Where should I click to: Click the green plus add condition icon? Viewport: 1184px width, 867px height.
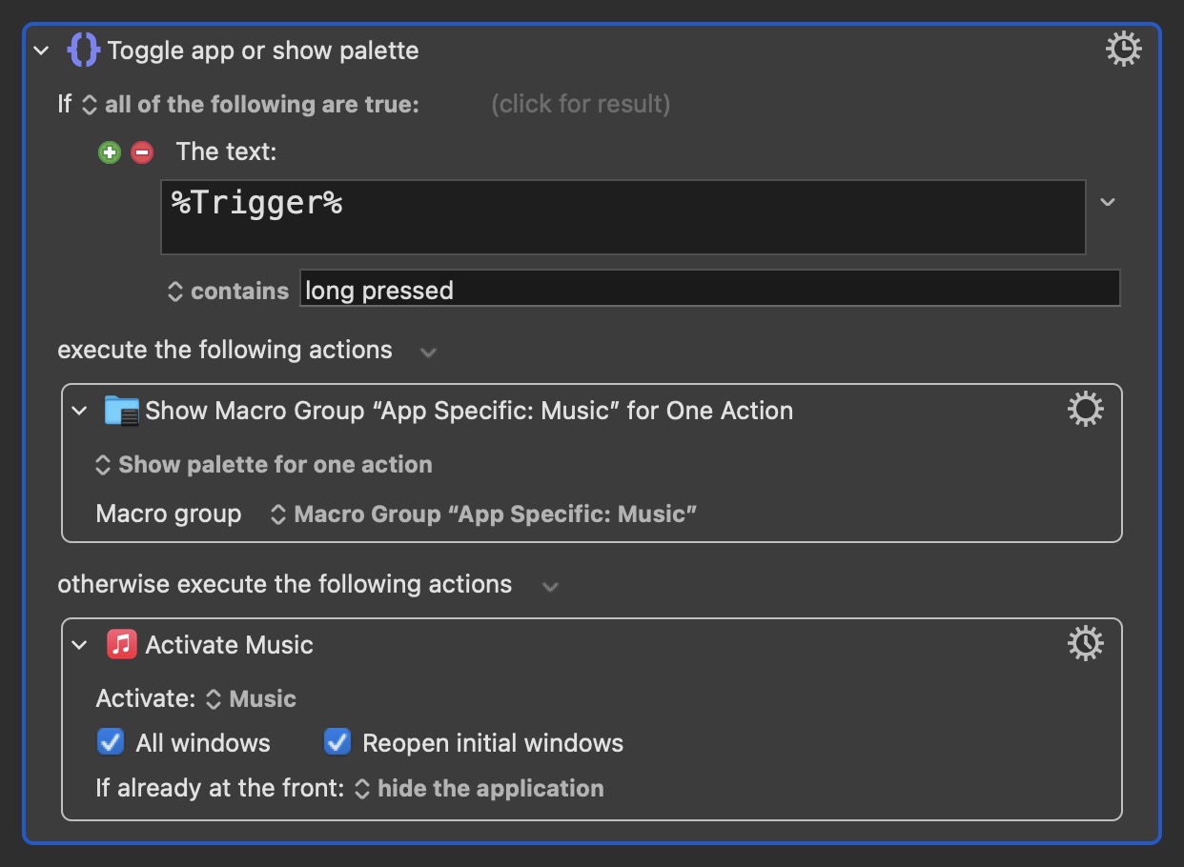point(110,152)
